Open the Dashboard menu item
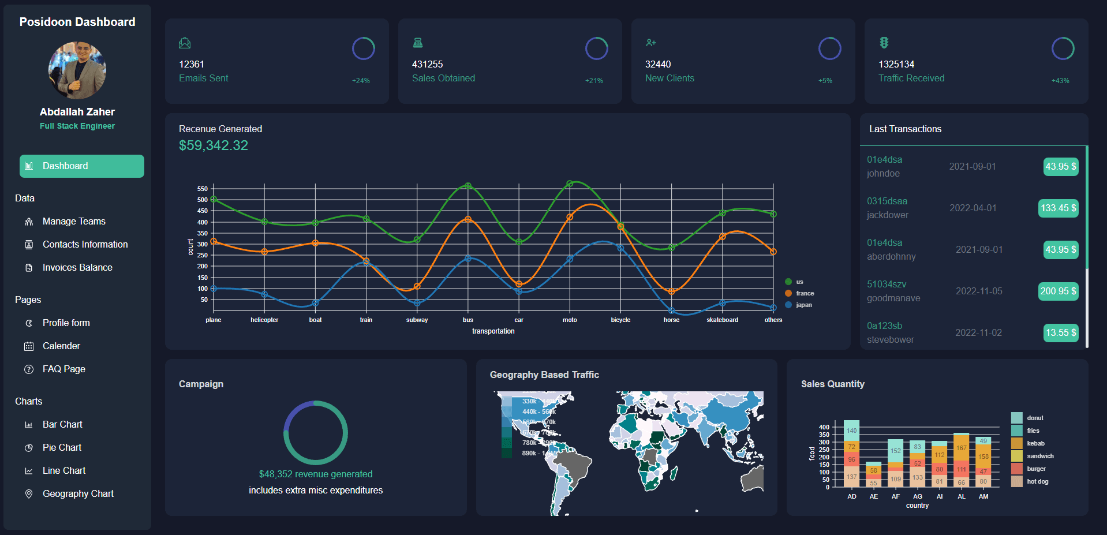This screenshot has height=535, width=1107. pos(82,166)
